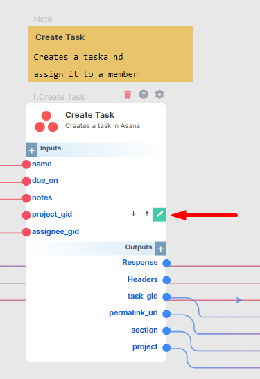260x379 pixels.
Task: Select the permalink_url output connector dot
Action: click(166, 314)
